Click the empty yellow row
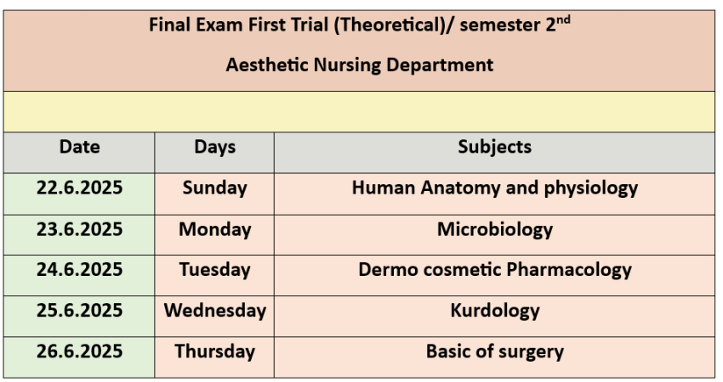This screenshot has height=382, width=723. [x=359, y=112]
